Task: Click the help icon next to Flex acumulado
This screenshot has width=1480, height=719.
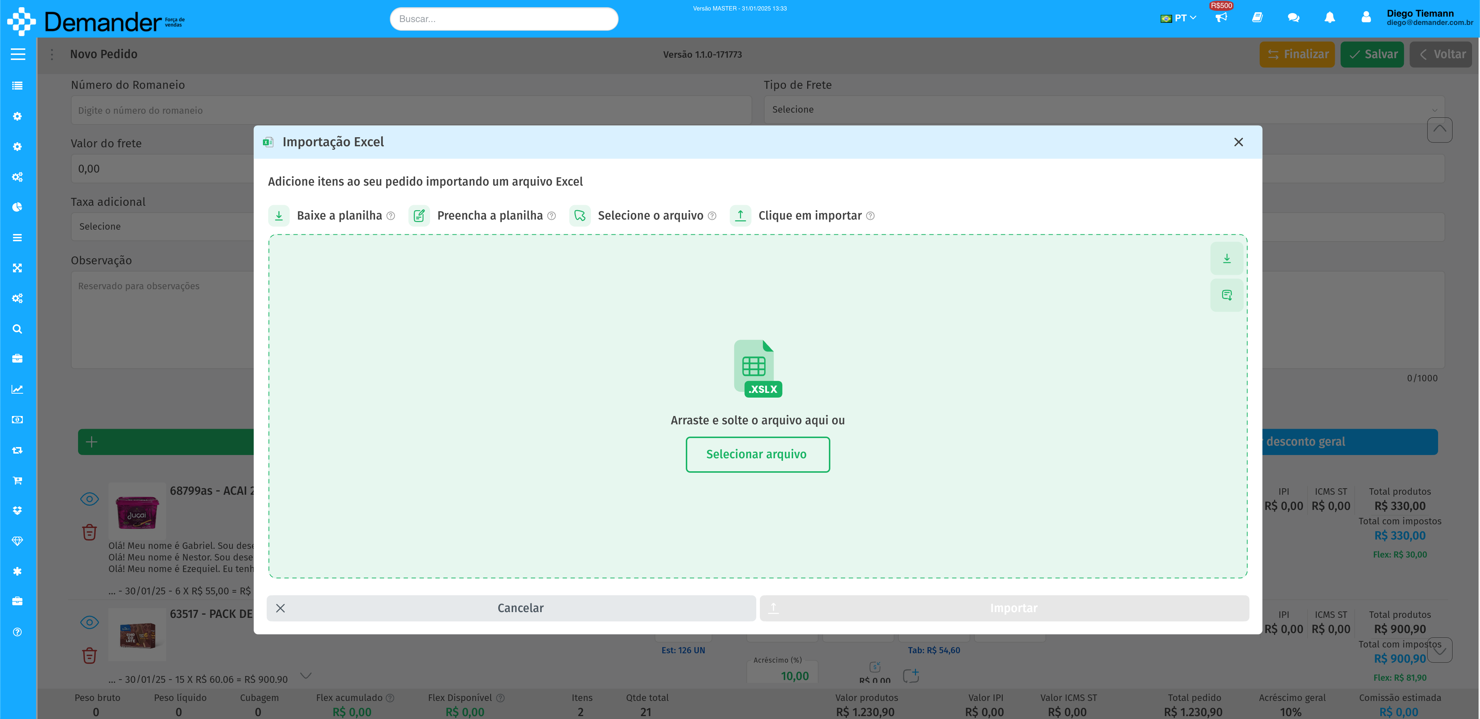Action: click(x=390, y=698)
